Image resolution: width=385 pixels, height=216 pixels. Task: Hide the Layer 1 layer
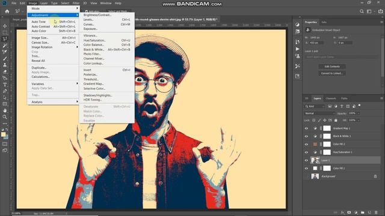tap(306, 160)
